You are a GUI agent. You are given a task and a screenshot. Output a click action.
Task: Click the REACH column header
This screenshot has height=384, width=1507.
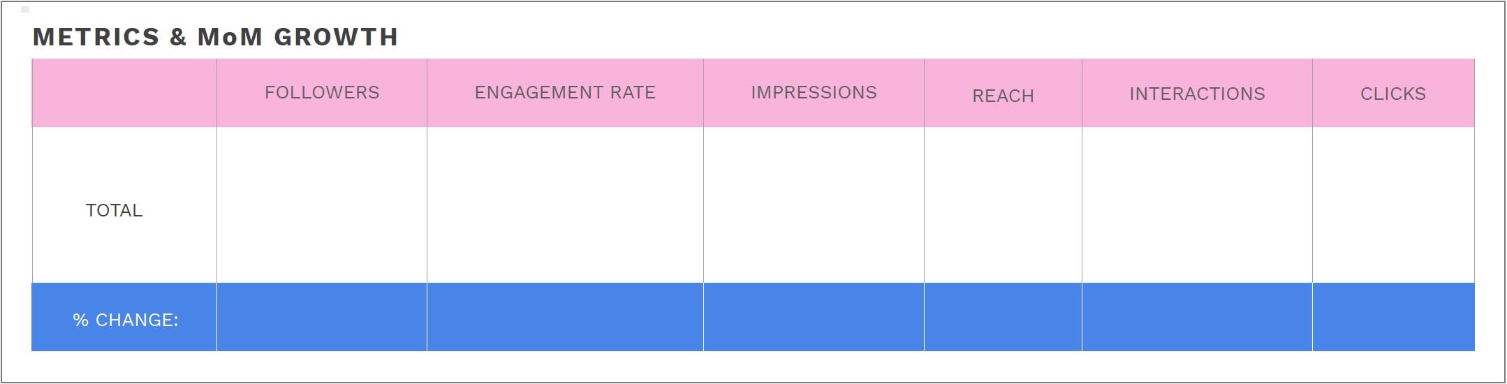1003,93
